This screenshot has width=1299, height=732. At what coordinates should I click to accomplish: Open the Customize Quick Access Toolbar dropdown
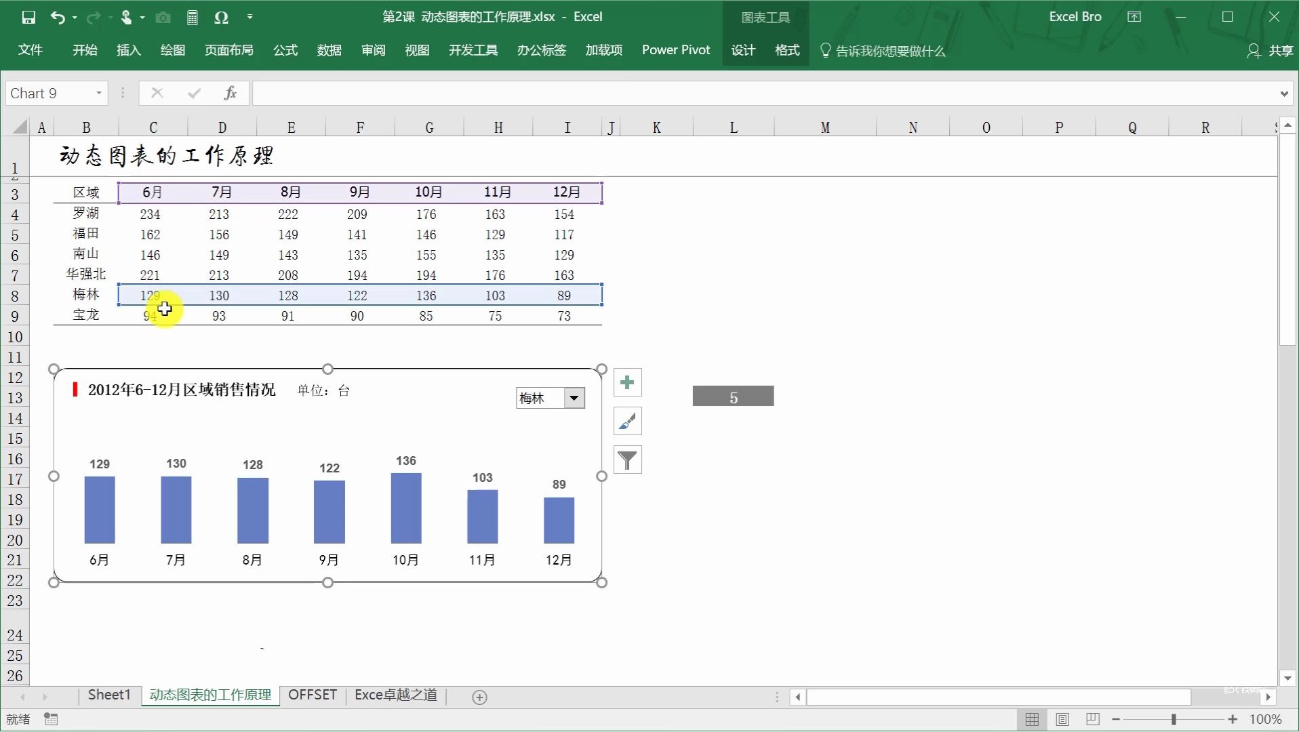(x=250, y=17)
